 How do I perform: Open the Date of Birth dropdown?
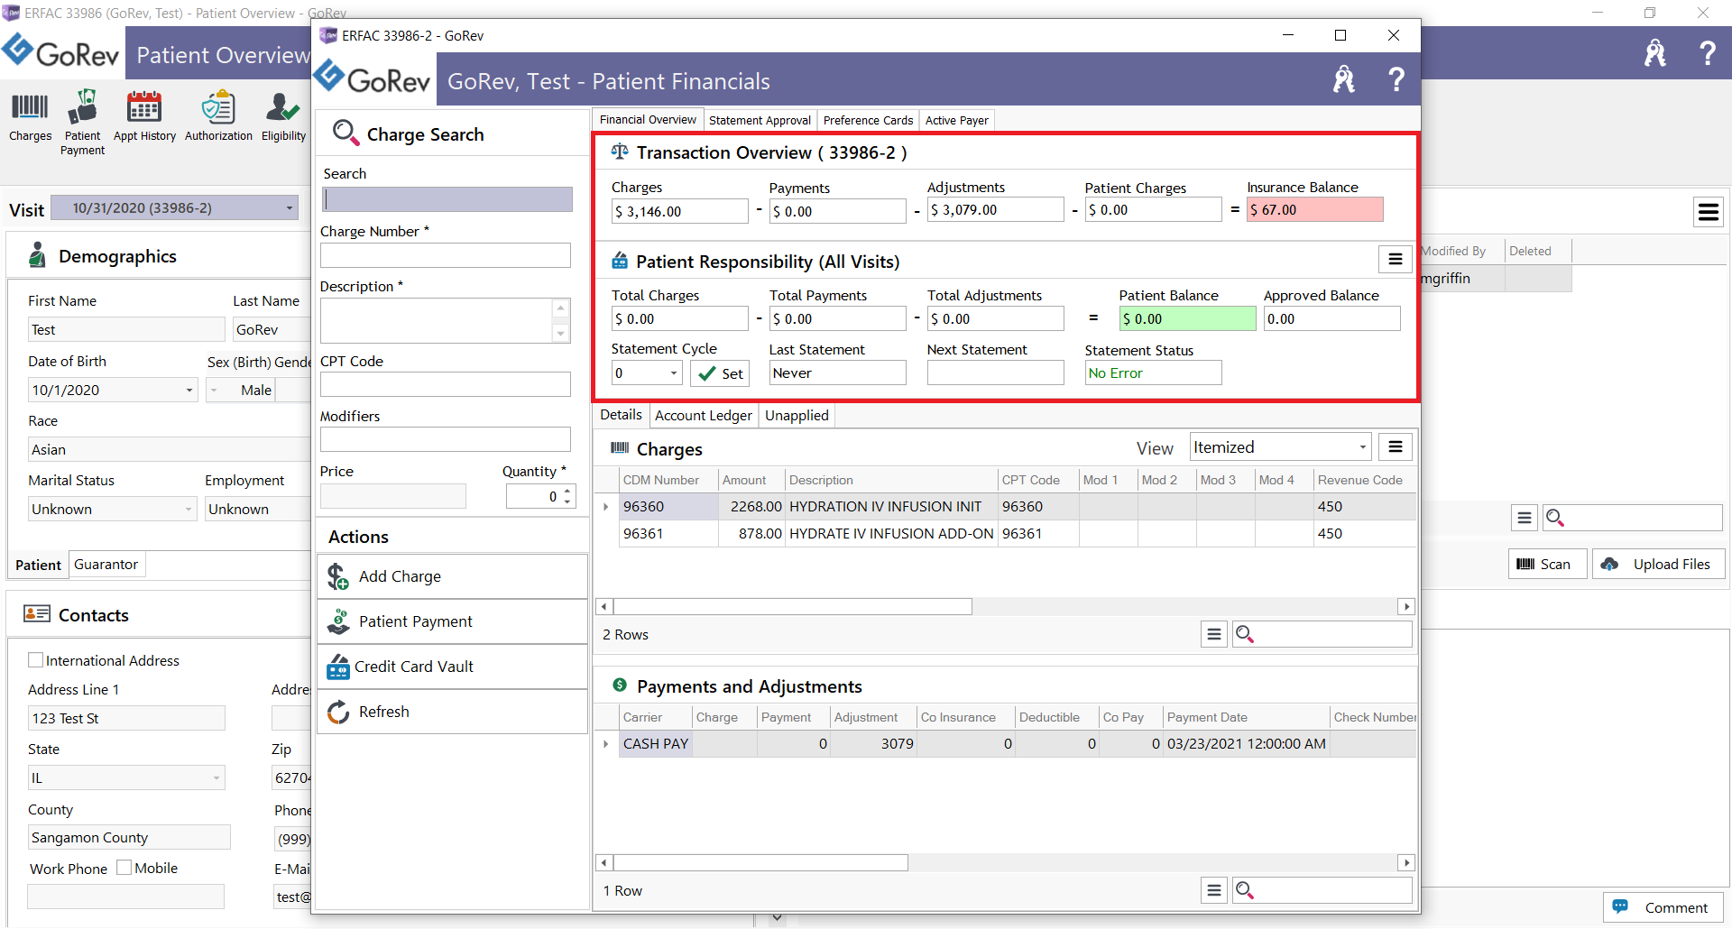189,391
